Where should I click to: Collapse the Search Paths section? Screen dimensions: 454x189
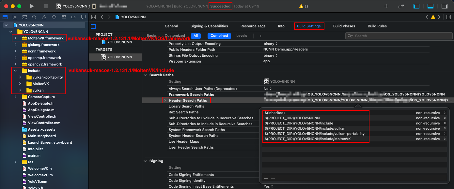pyautogui.click(x=146, y=75)
